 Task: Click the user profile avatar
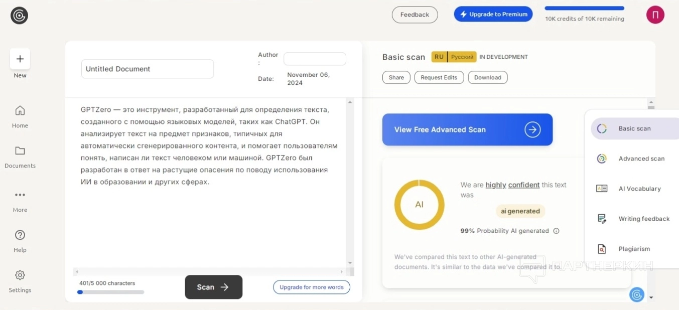tap(655, 15)
